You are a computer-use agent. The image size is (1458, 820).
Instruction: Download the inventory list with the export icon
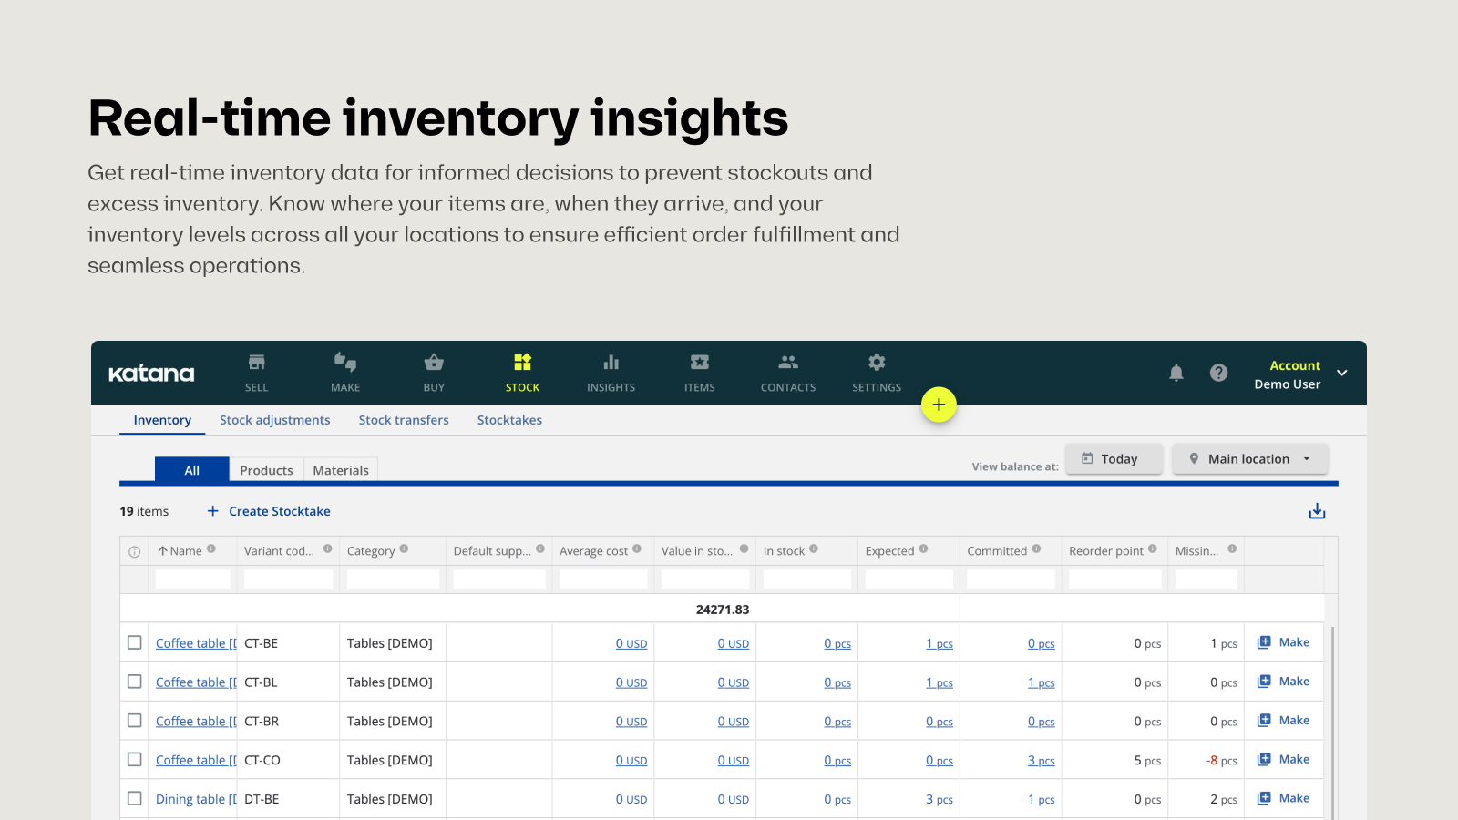[x=1317, y=511]
